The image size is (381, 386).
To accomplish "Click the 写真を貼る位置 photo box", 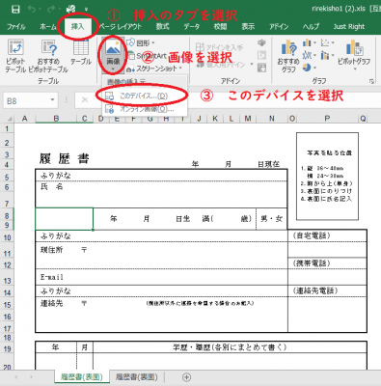I will [327, 177].
